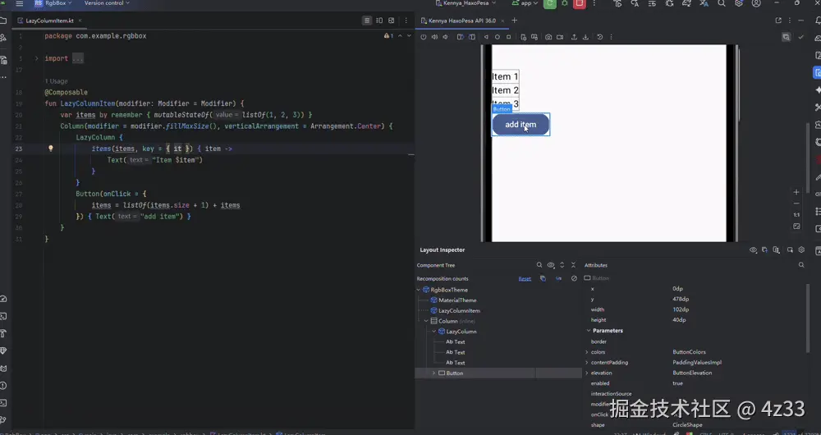
Task: Click zoom-to-fit button under 1:1
Action: (x=796, y=227)
